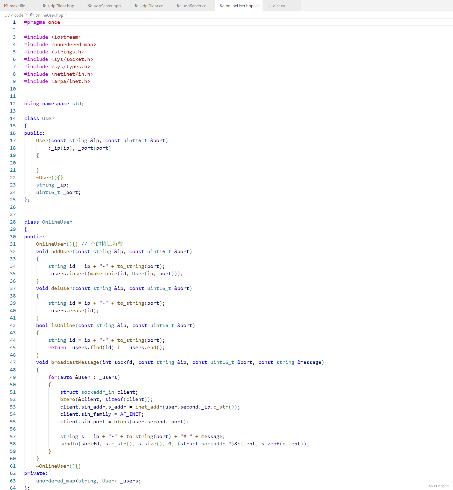Viewport: 453px width, 490px height.
Task: Click '#include <iostream>' text
Action: coord(52,37)
